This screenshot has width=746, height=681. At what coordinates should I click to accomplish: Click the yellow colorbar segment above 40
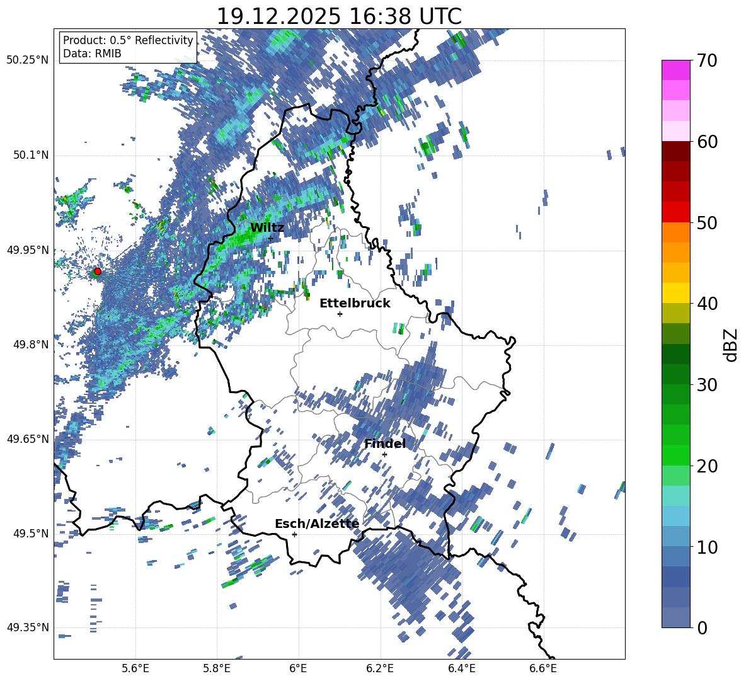(x=675, y=293)
